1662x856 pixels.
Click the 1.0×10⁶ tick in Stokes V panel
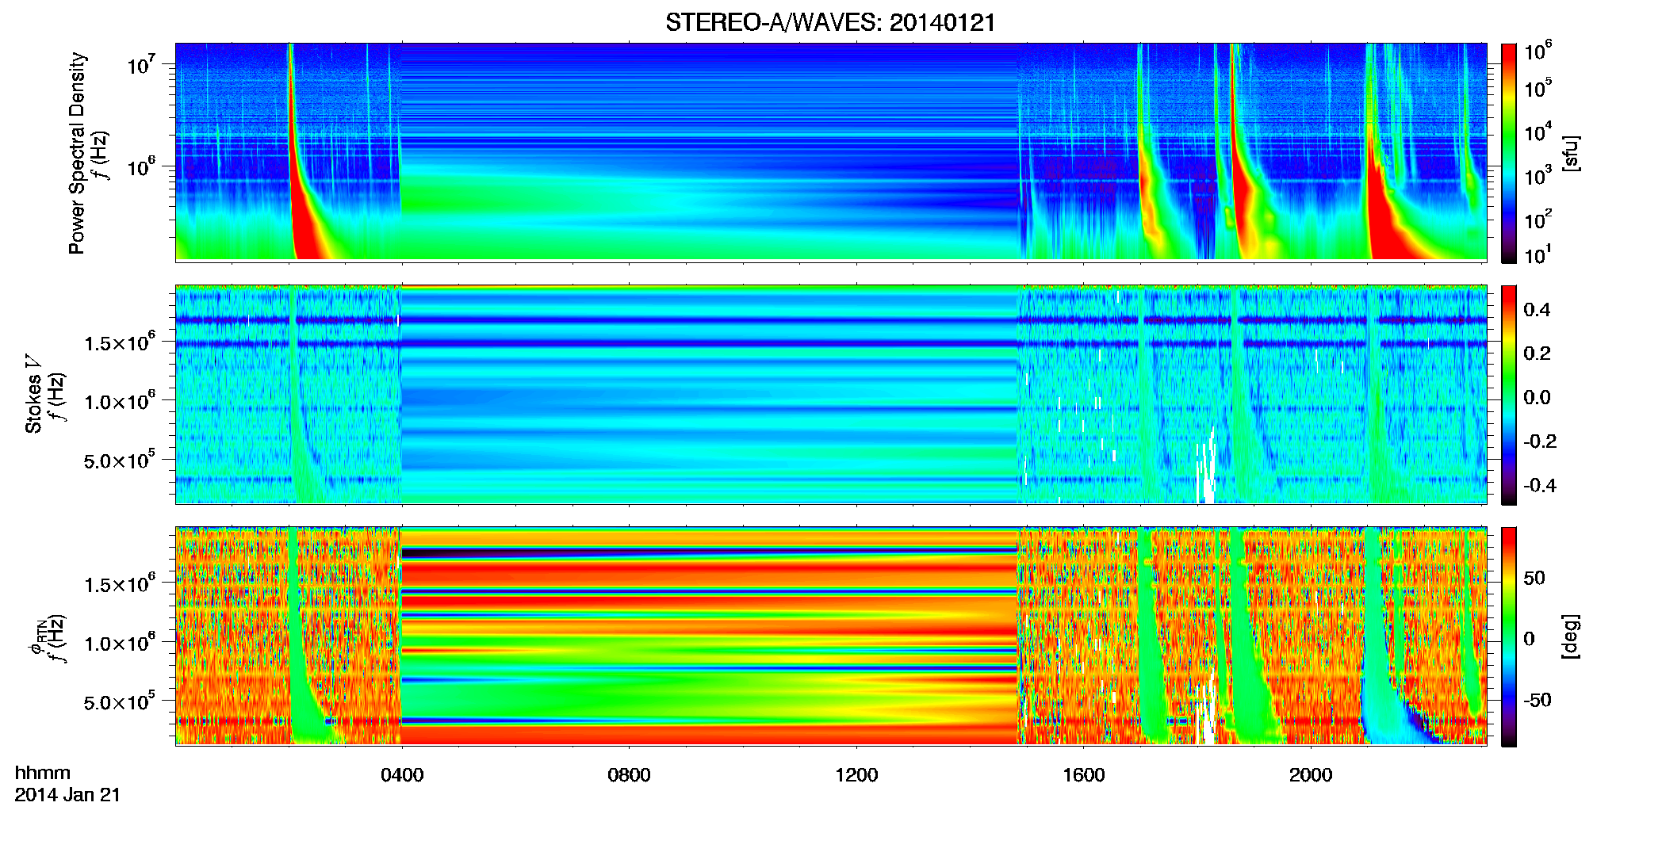point(119,401)
